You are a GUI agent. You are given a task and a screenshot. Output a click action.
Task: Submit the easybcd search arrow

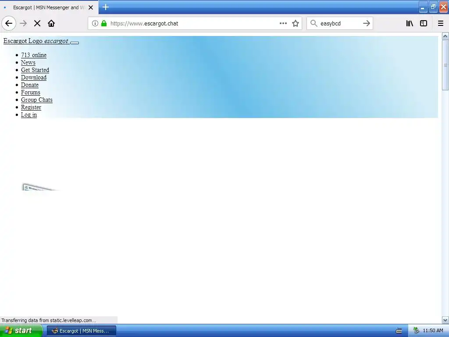pyautogui.click(x=366, y=23)
